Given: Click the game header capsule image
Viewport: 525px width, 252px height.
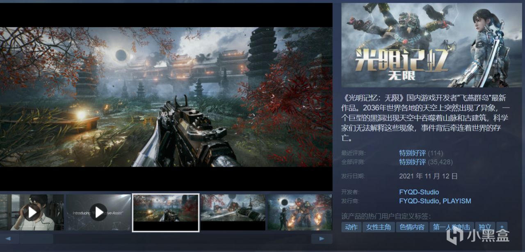Looking at the screenshot, I should coord(431,45).
